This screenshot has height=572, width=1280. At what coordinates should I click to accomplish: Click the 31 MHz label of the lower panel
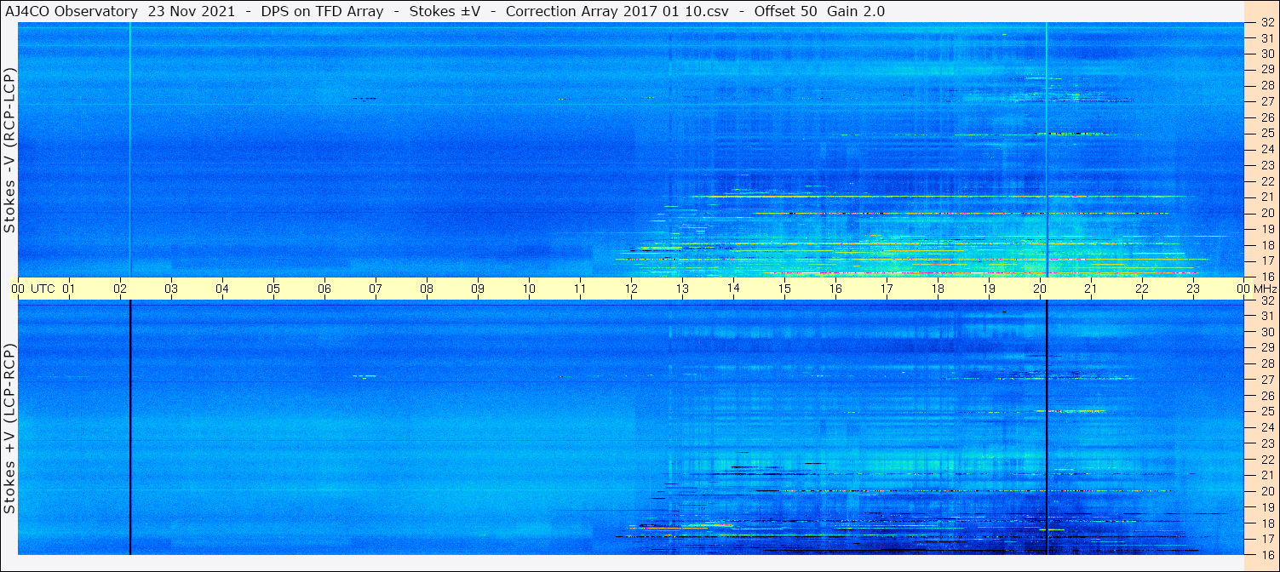[x=1267, y=316]
